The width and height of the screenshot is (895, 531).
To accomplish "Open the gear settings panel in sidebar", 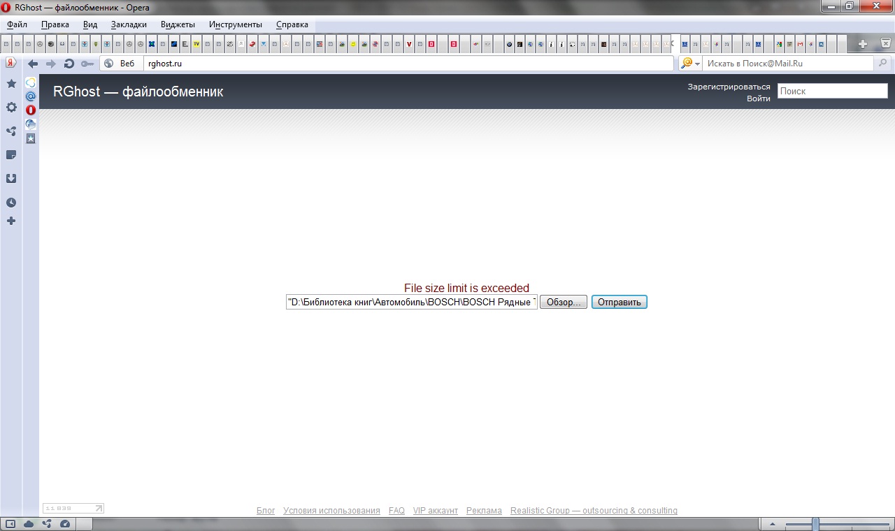I will (x=11, y=108).
